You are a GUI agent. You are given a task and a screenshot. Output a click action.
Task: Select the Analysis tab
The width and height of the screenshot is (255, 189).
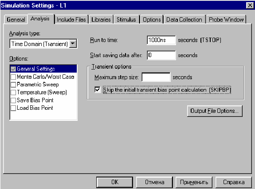coord(40,19)
